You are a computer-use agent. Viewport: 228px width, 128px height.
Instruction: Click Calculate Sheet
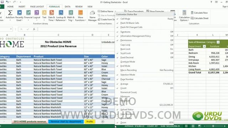[199, 18]
